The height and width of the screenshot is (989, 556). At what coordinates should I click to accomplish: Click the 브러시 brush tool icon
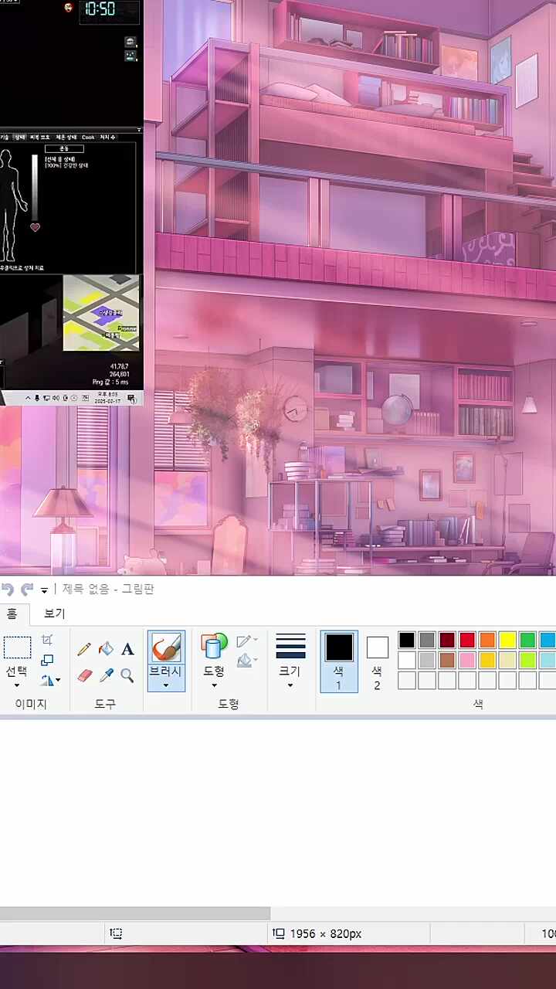coord(166,647)
